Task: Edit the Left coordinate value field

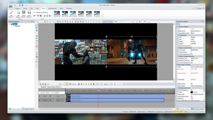Action: click(x=197, y=37)
